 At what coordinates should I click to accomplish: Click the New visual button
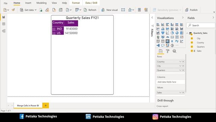coord(109,10)
